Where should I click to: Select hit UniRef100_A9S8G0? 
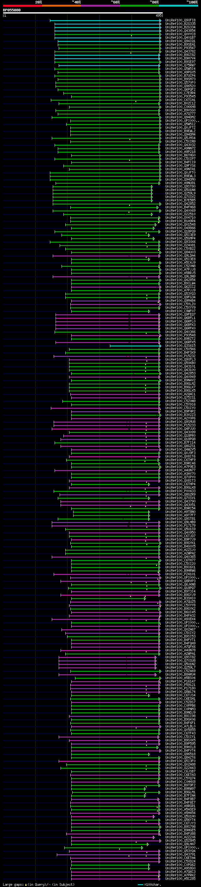(180, 868)
